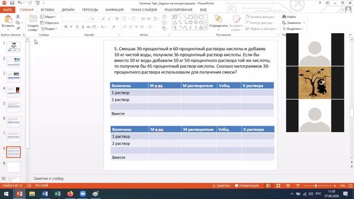Open the ФАЙЛ tab
This screenshot has height=199, width=354.
[x=7, y=10]
